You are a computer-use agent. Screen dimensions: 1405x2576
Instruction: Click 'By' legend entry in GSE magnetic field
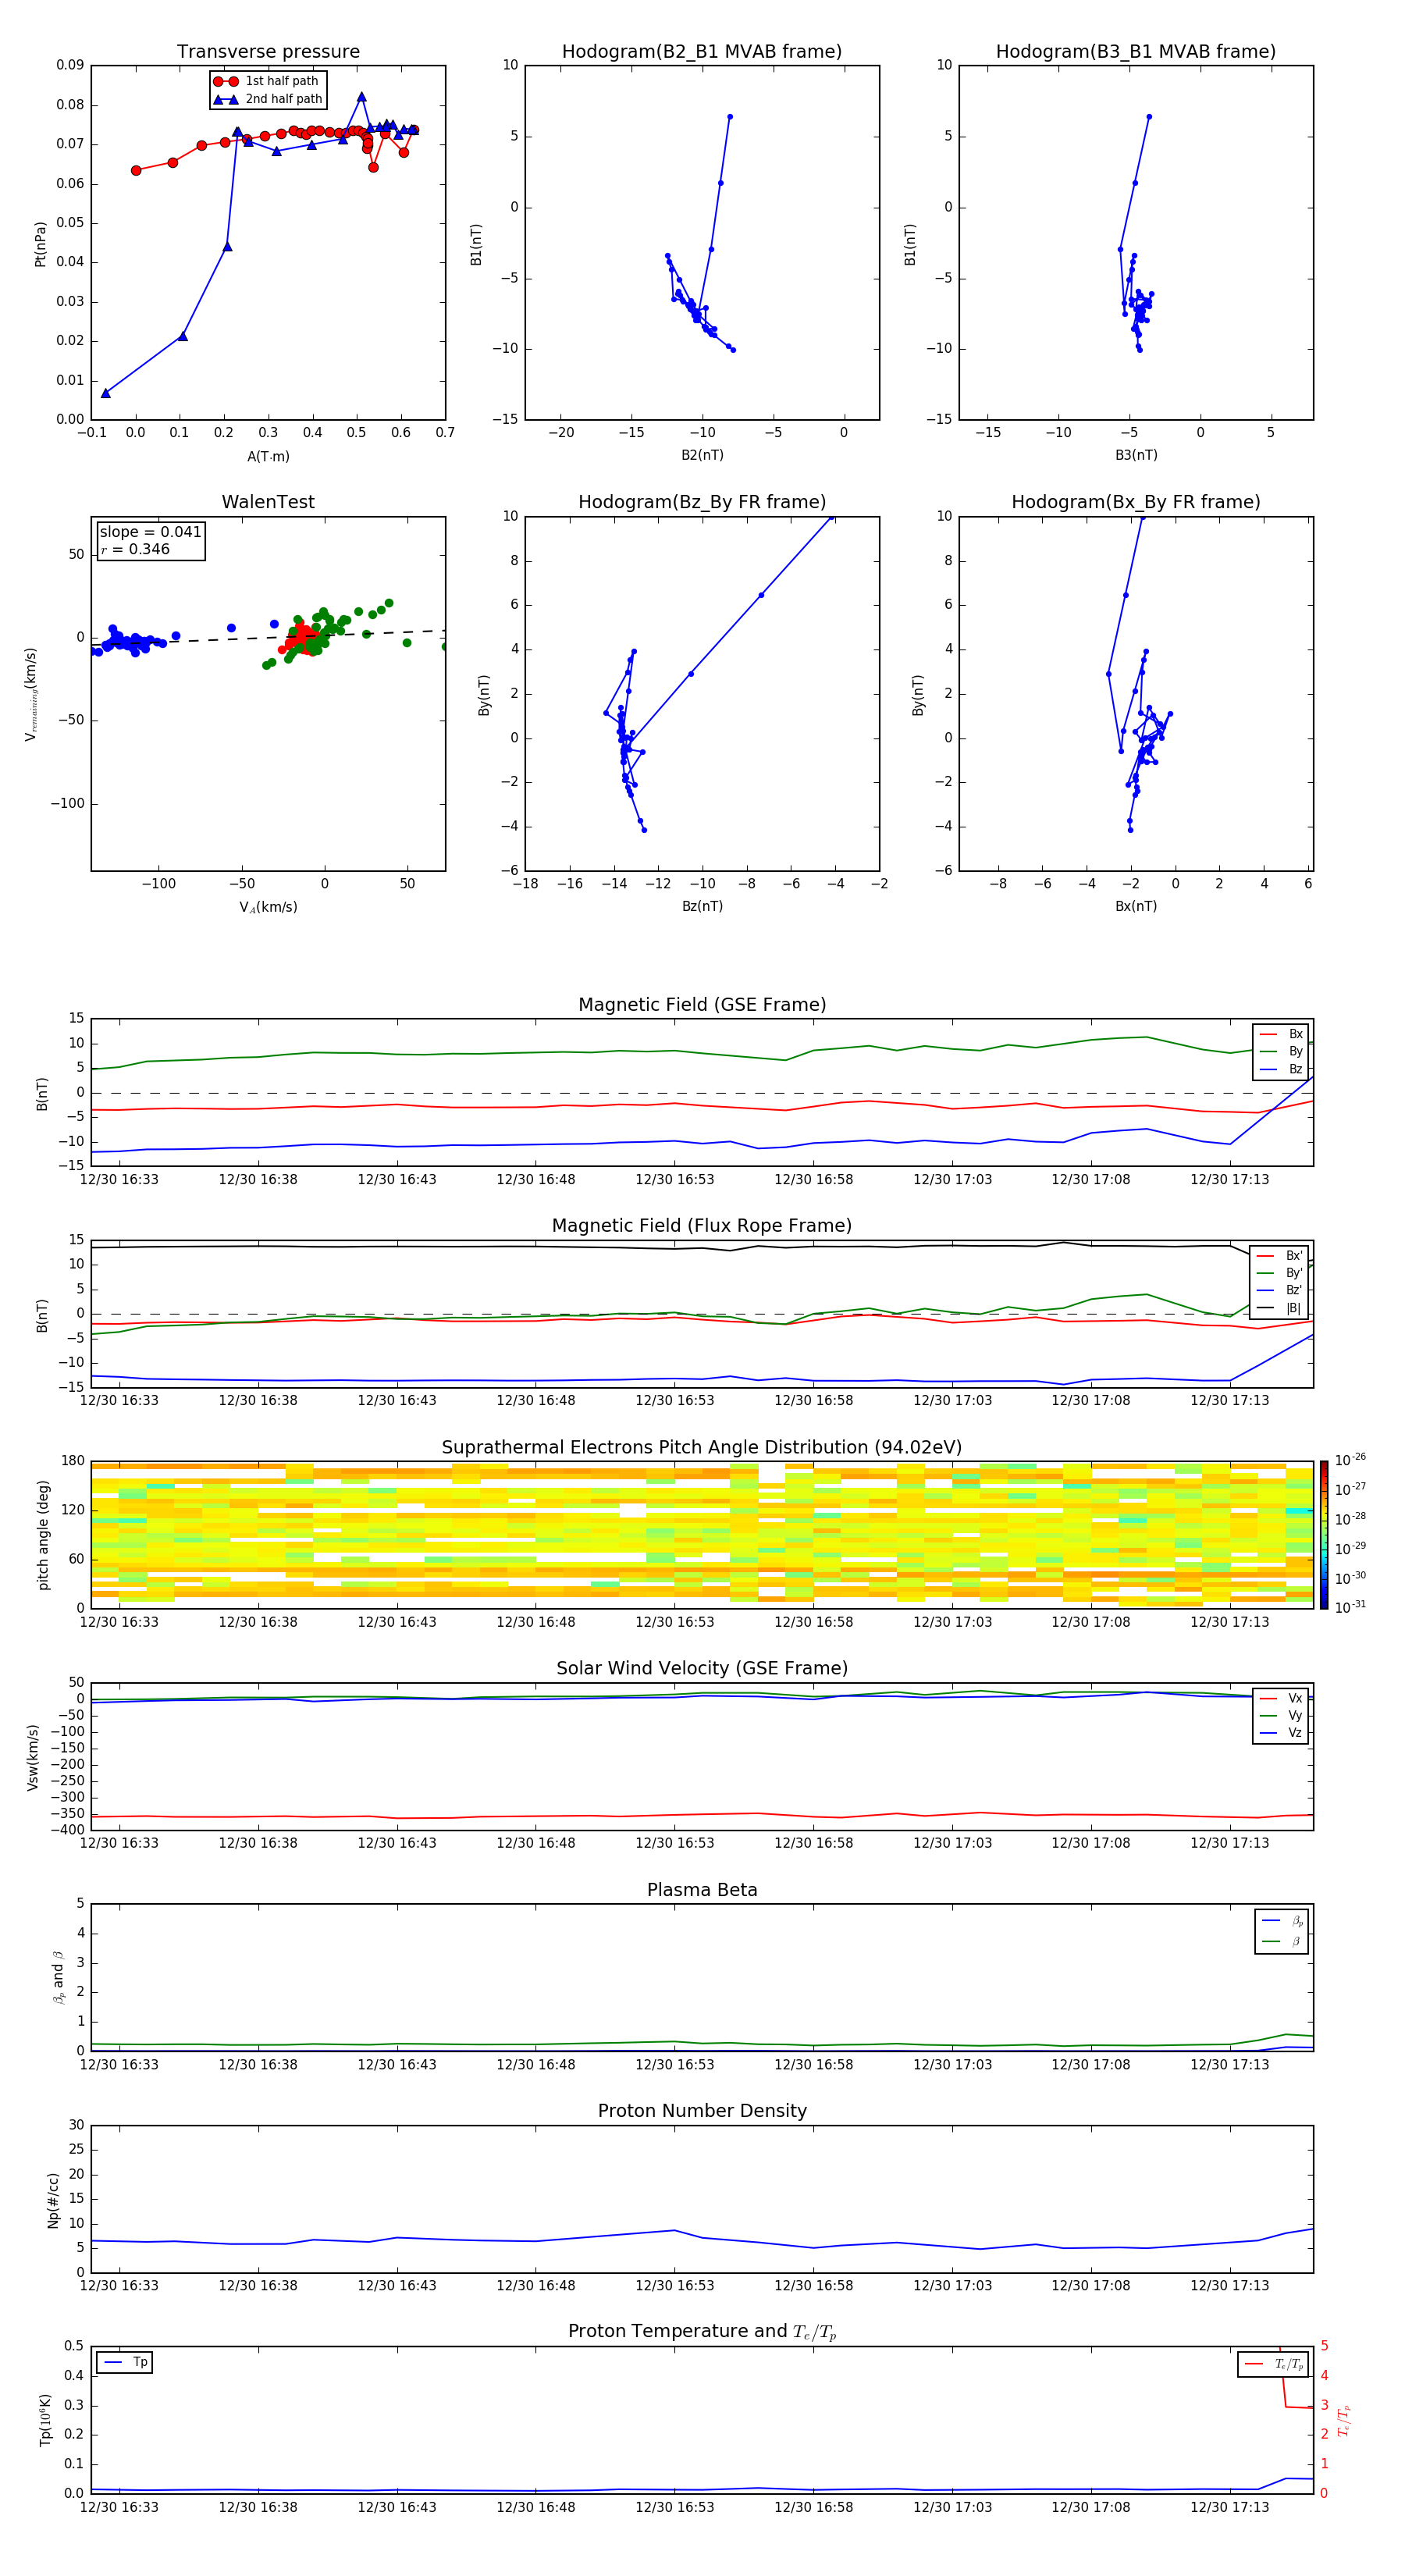click(1281, 1051)
